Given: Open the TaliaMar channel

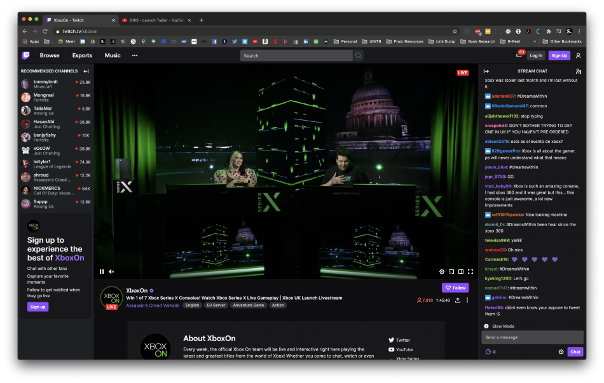Looking at the screenshot, I should [x=56, y=111].
